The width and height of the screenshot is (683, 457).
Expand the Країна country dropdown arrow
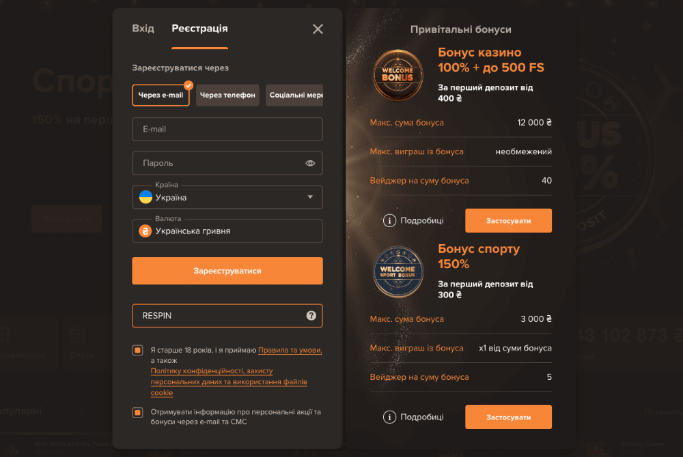(x=310, y=197)
